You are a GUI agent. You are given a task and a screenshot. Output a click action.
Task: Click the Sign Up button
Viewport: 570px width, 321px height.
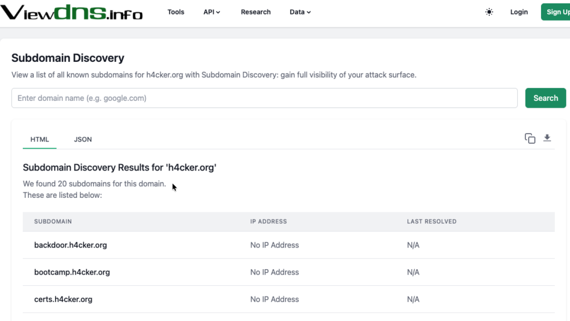[x=556, y=12]
